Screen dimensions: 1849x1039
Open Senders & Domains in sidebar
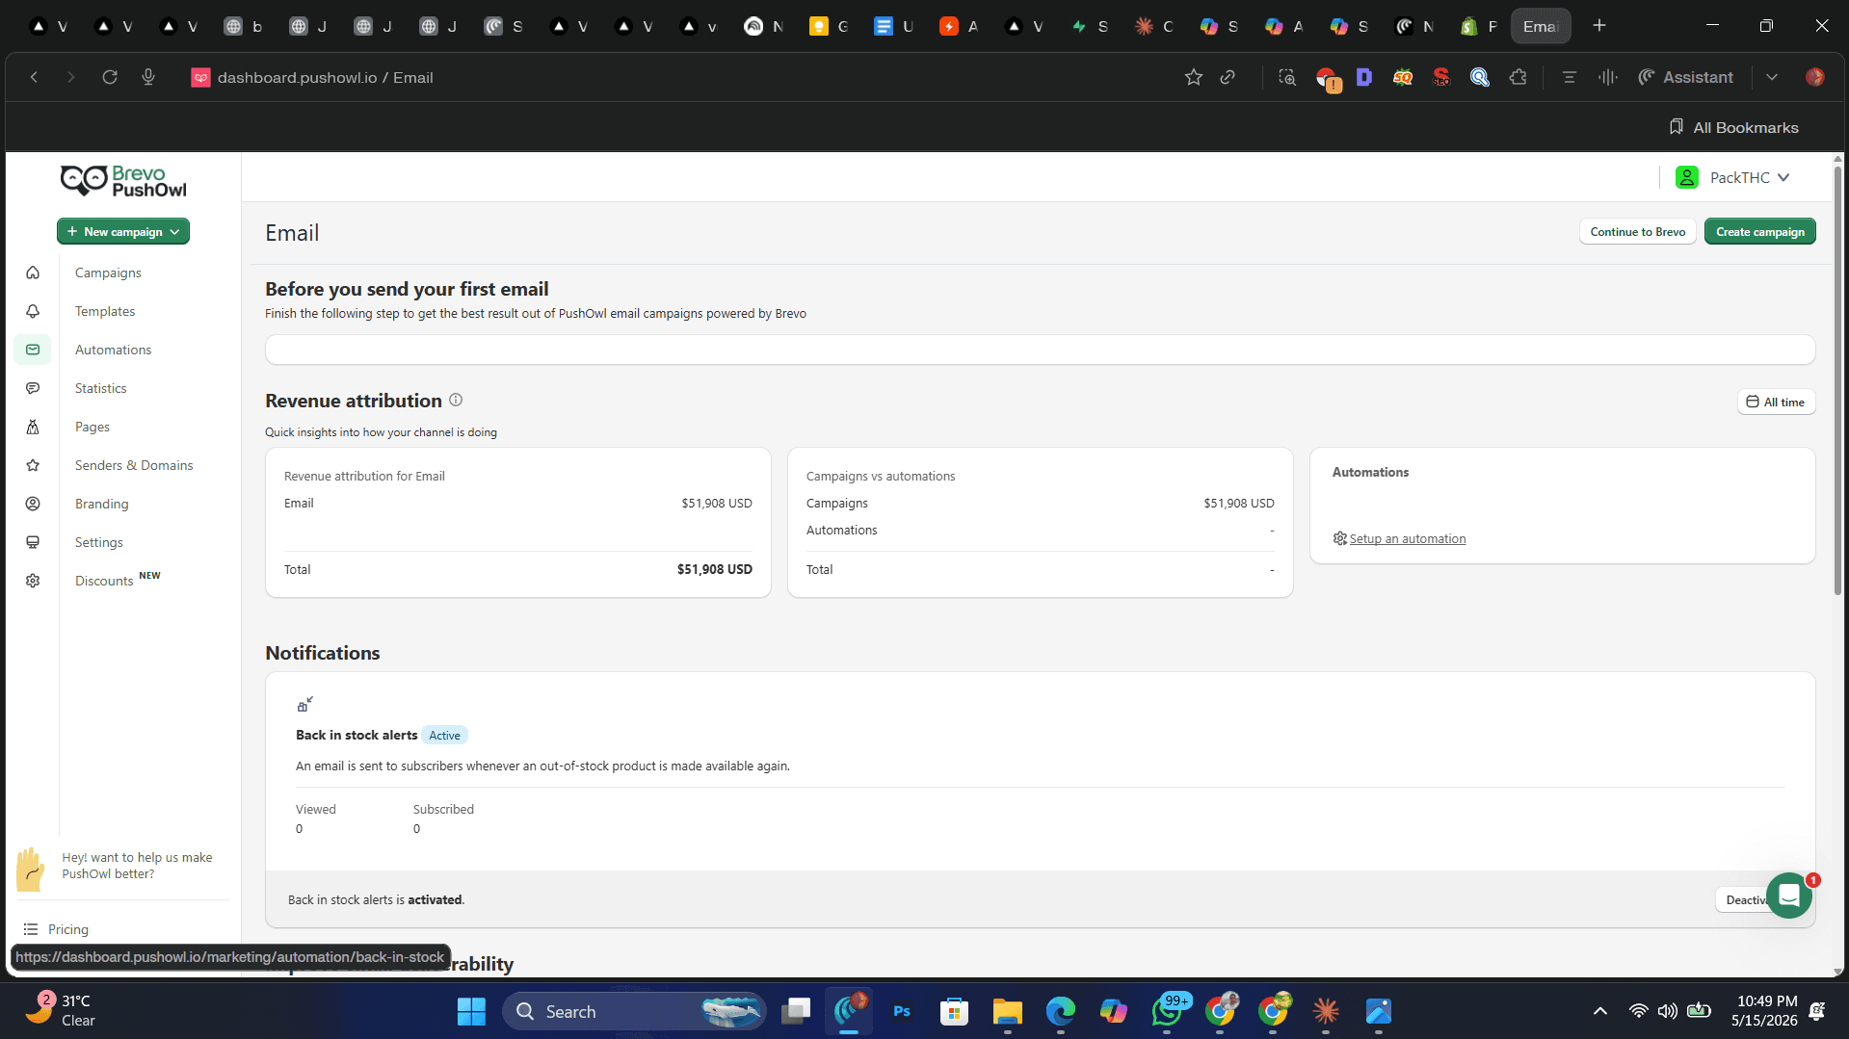(134, 465)
